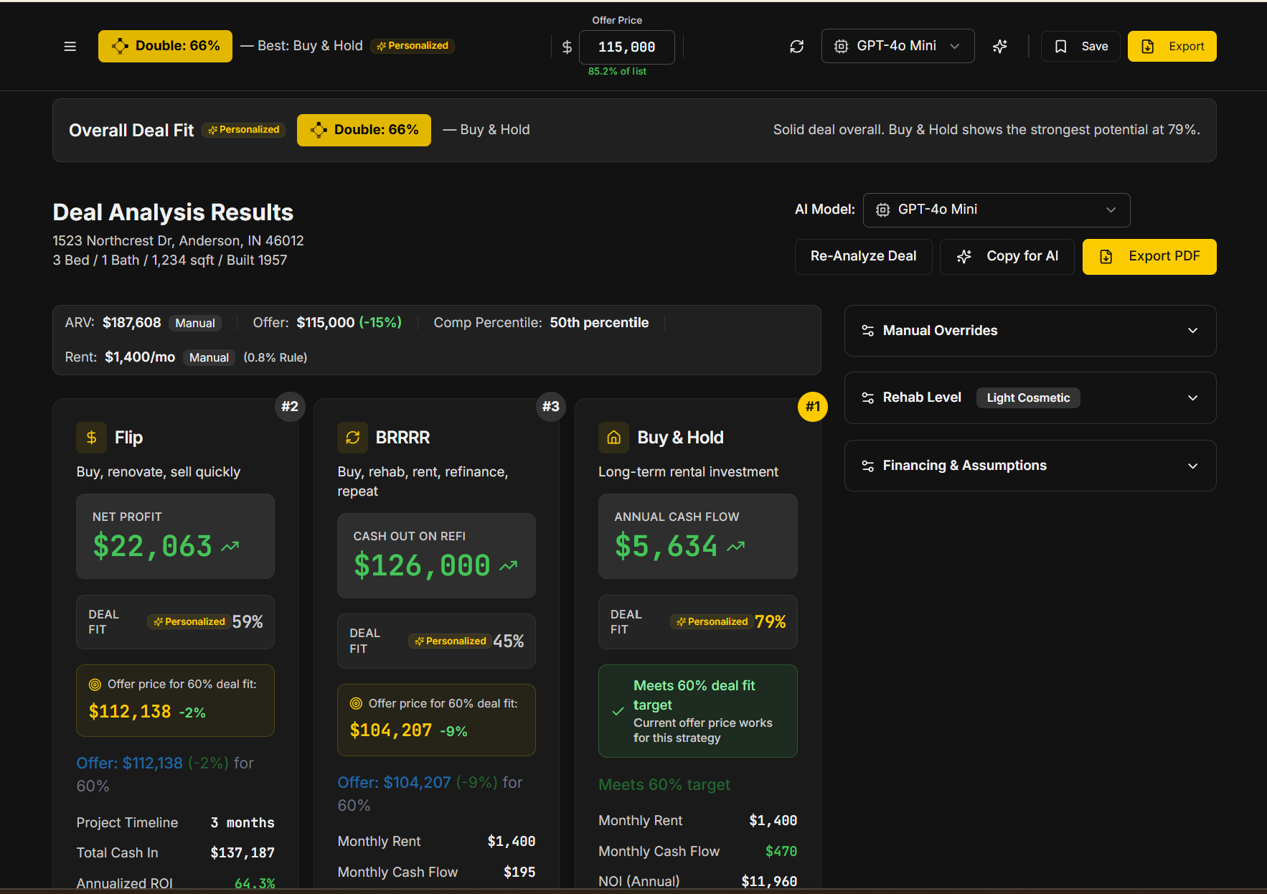The height and width of the screenshot is (894, 1267).
Task: Click the Light Cosmetic rehab tag
Action: tap(1028, 398)
